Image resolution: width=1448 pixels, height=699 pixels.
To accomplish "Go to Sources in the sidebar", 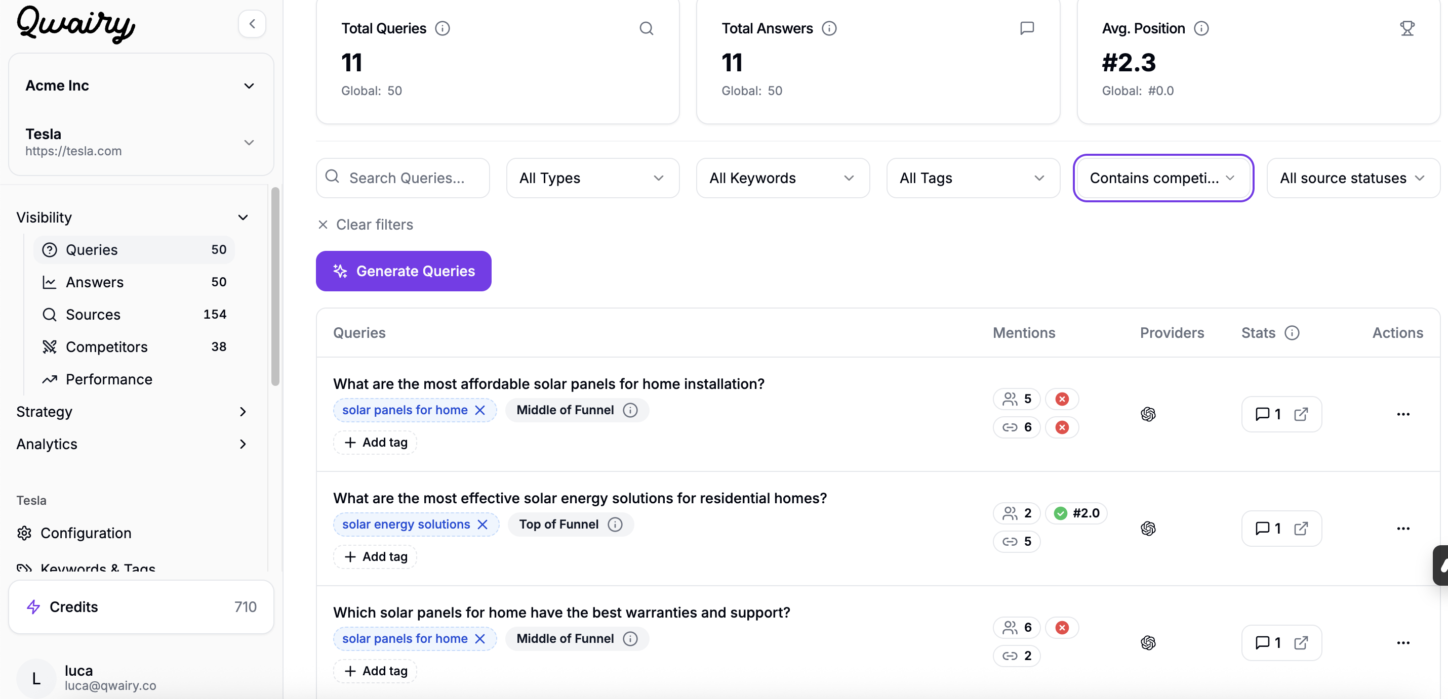I will [134, 315].
